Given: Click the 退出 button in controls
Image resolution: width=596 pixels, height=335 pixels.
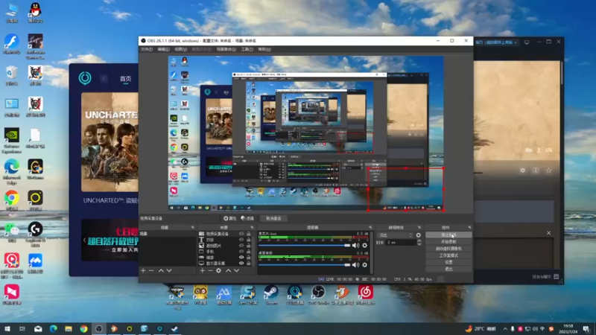Looking at the screenshot, I should click(x=448, y=269).
